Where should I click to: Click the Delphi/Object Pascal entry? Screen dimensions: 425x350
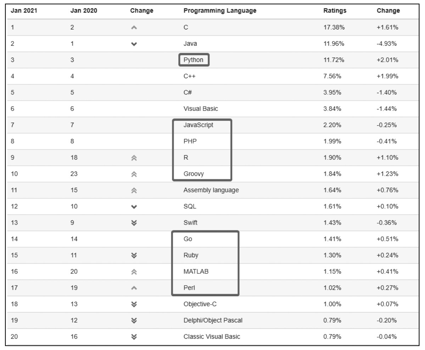pyautogui.click(x=213, y=321)
